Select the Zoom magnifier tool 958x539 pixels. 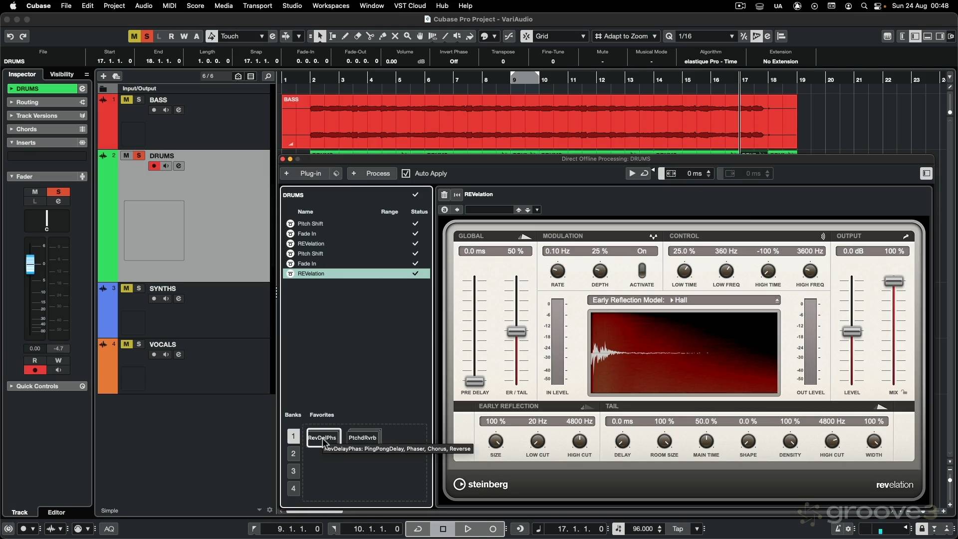408,36
